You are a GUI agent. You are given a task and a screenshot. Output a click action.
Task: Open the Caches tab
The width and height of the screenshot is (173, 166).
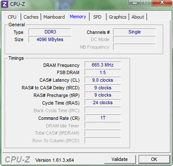31,17
